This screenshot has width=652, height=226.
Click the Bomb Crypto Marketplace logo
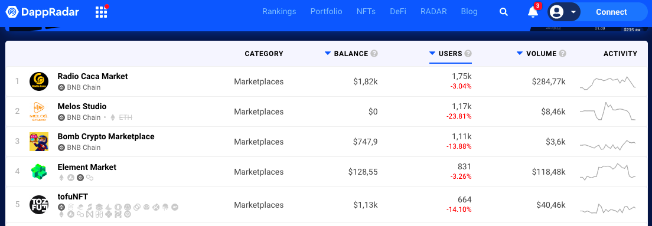point(39,142)
